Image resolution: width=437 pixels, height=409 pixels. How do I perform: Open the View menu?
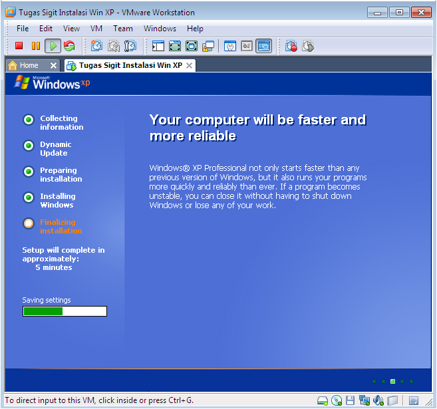(71, 29)
